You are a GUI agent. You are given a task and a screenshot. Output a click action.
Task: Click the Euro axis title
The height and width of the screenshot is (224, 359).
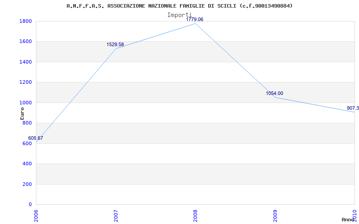click(x=22, y=113)
